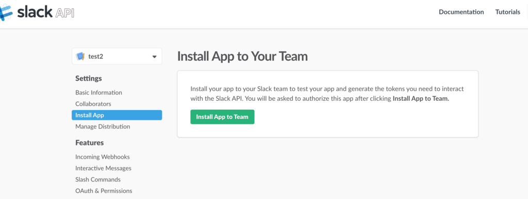Screen dimensions: 528x199
Task: Click the green Install App to Team button
Action: coord(222,117)
